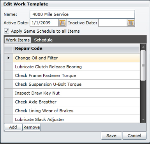Select Lubricate Clutch Release Bearing row

pyautogui.click(x=76, y=67)
